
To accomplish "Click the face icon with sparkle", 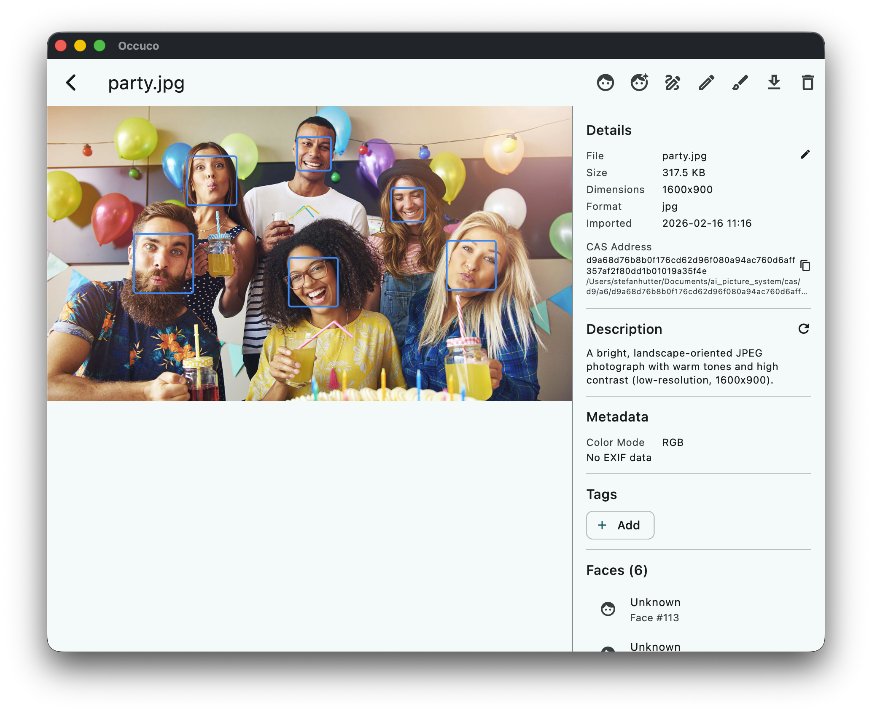I will coord(639,83).
